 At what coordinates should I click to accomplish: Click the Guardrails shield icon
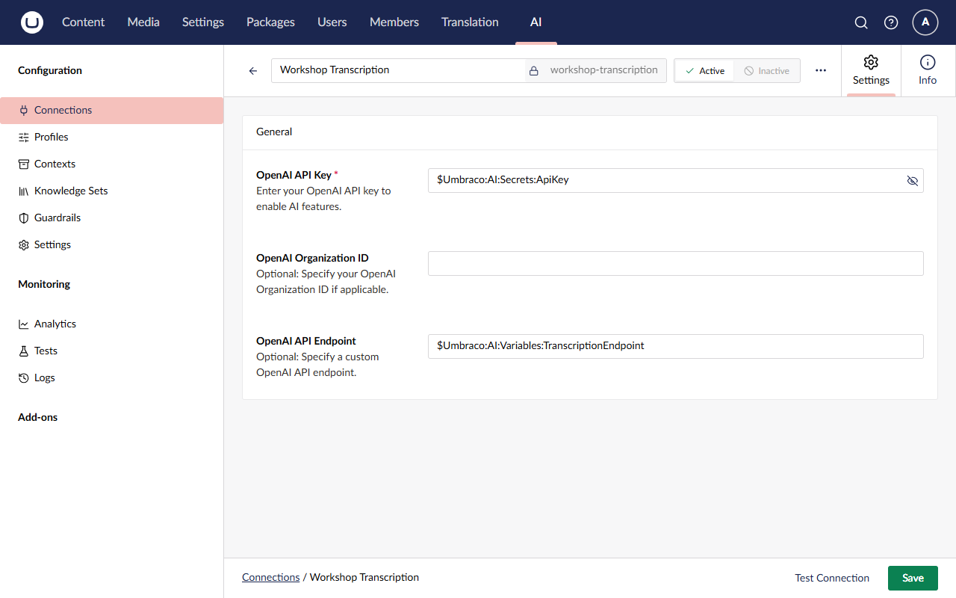click(x=24, y=218)
